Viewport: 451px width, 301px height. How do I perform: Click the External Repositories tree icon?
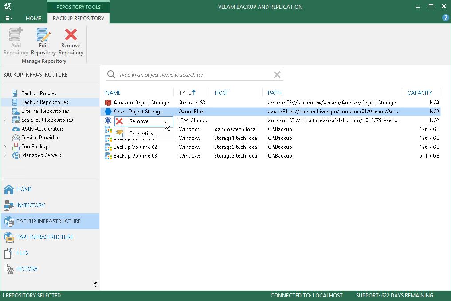16,111
